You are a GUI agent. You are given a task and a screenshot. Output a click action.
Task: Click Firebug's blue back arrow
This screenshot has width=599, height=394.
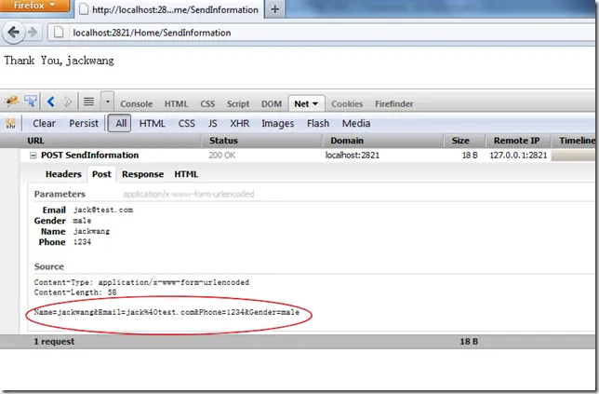pos(50,102)
